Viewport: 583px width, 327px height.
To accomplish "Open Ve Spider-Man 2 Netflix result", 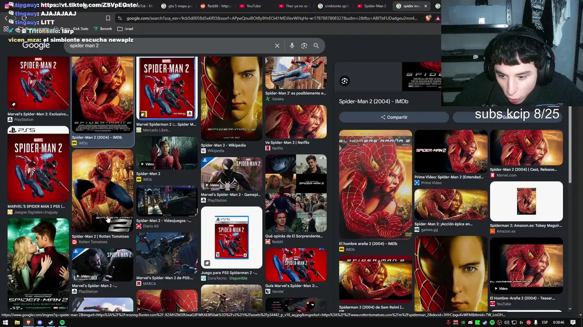I will coord(296,122).
